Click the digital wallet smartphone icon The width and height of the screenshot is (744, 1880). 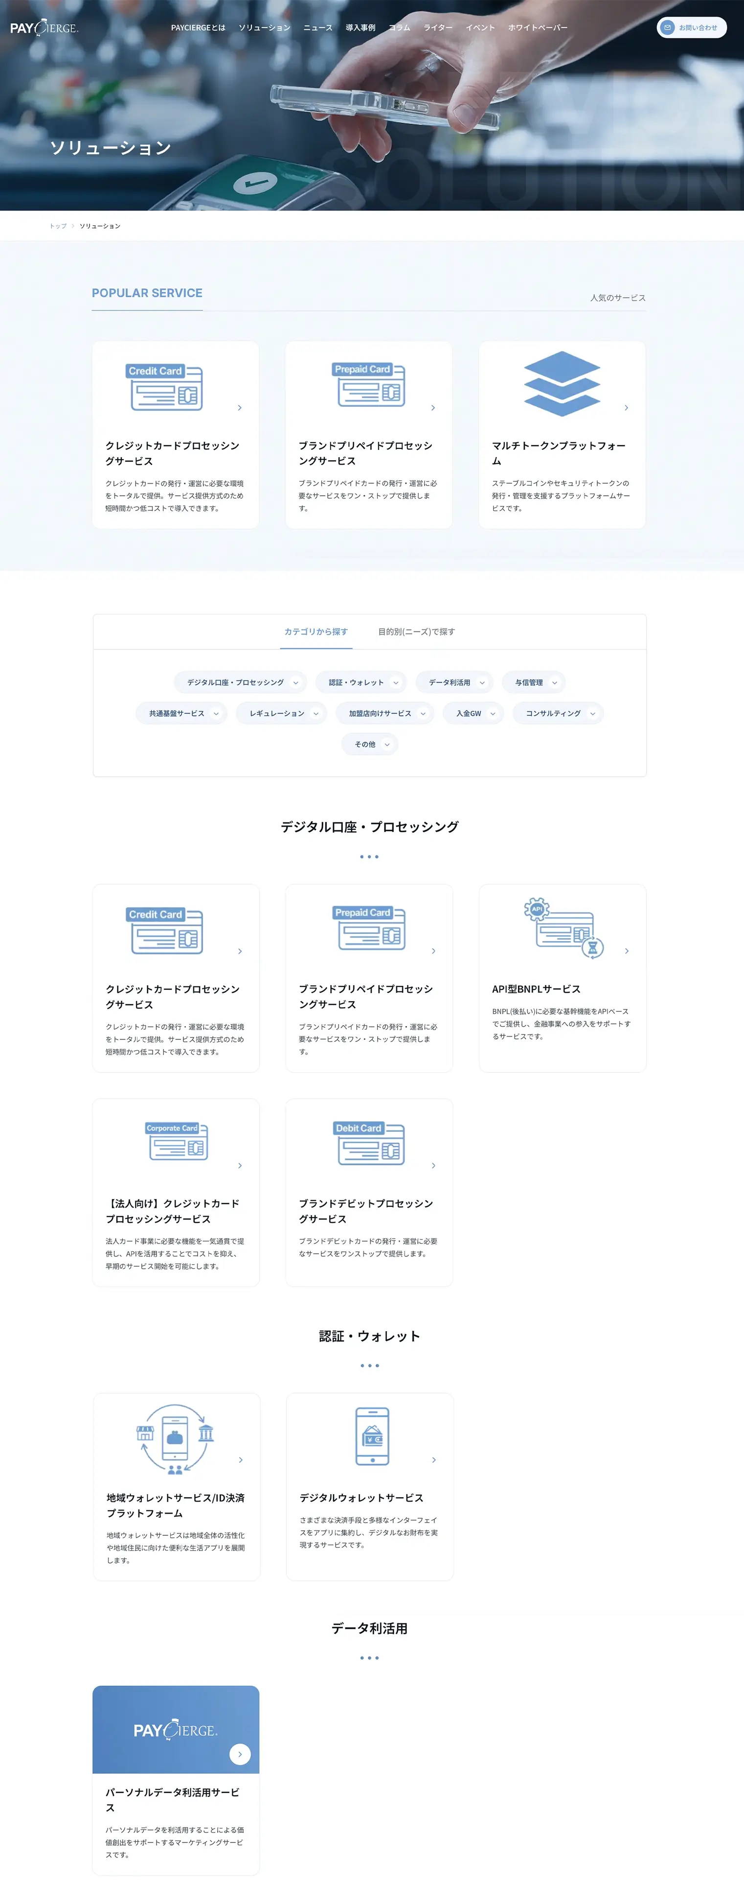click(372, 1436)
